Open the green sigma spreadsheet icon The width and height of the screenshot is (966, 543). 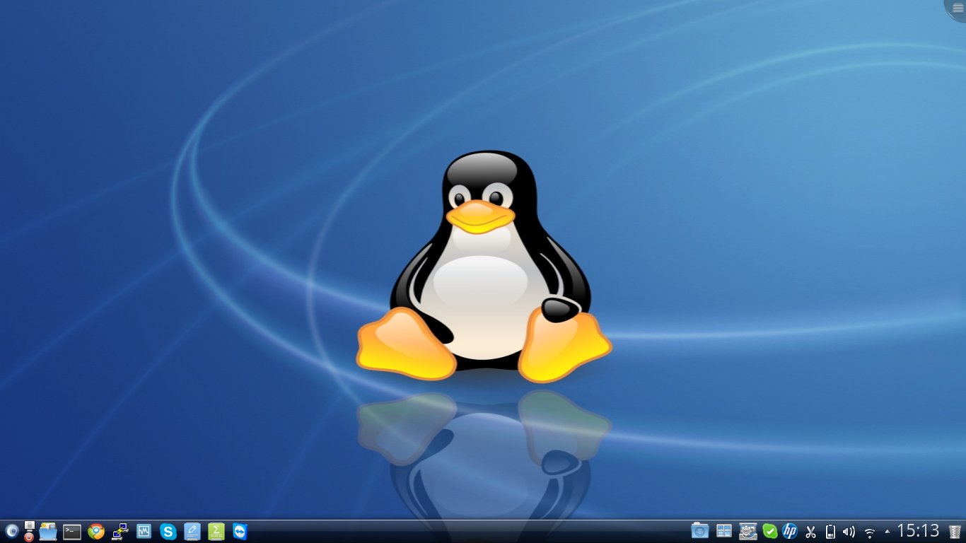[216, 532]
